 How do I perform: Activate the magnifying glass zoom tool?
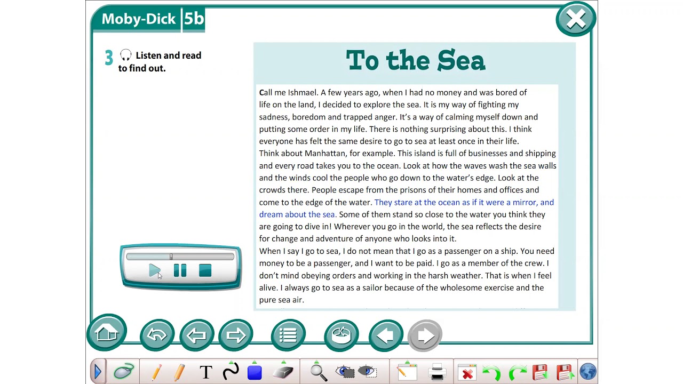pyautogui.click(x=319, y=372)
